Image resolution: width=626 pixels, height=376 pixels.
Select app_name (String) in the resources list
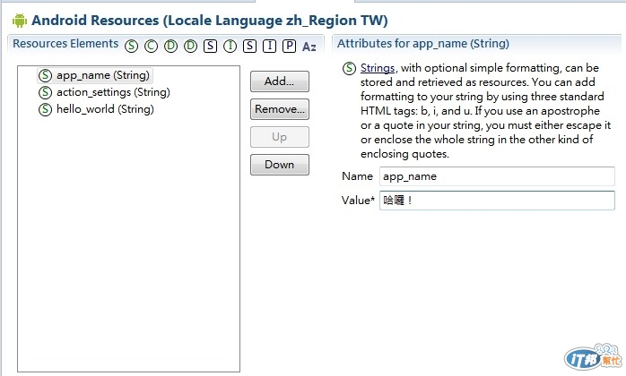pos(102,76)
